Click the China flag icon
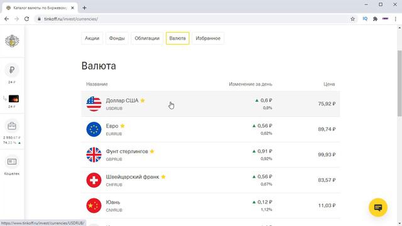 click(x=94, y=205)
